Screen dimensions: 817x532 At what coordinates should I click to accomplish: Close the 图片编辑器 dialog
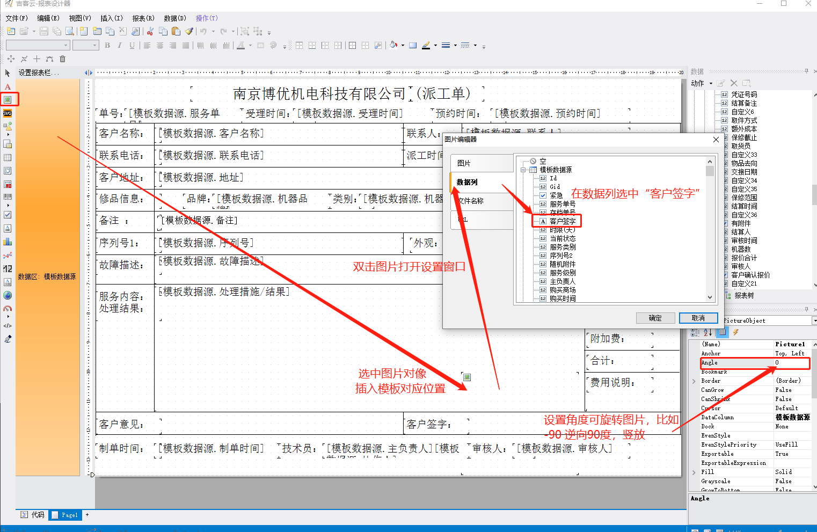click(x=716, y=140)
